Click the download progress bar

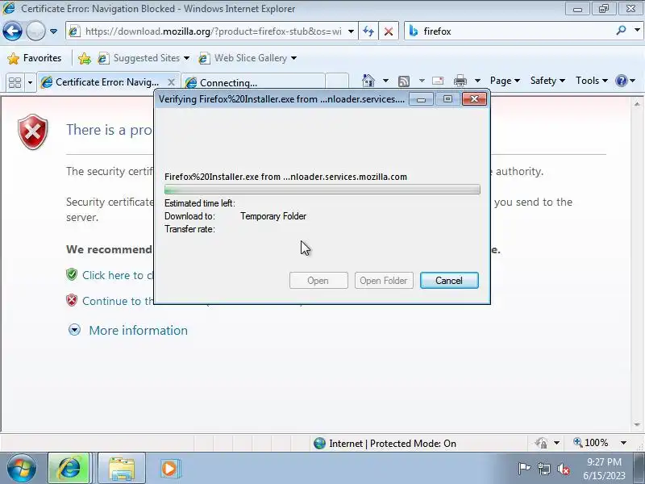322,190
